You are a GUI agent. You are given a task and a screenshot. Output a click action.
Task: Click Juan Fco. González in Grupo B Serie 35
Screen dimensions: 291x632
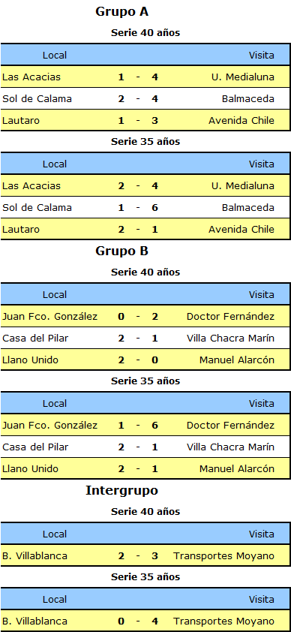click(50, 425)
